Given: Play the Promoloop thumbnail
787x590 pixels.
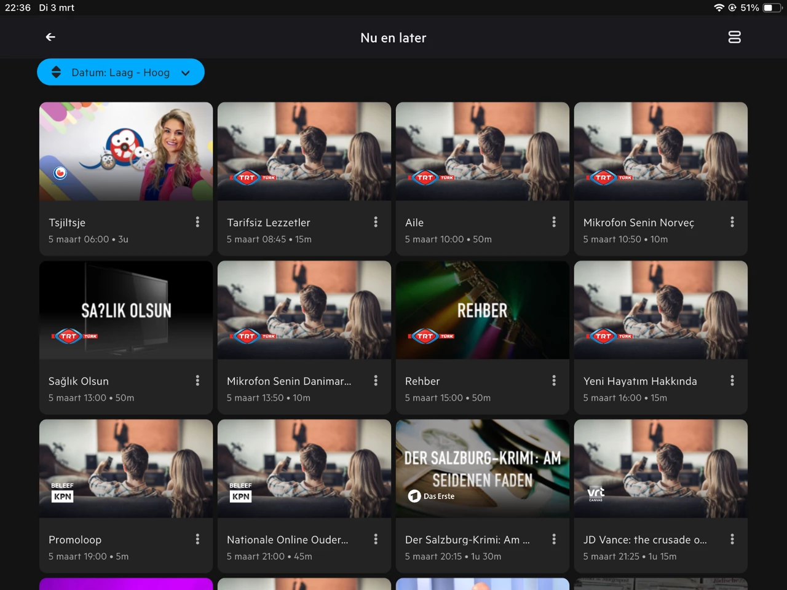Looking at the screenshot, I should click(x=126, y=468).
